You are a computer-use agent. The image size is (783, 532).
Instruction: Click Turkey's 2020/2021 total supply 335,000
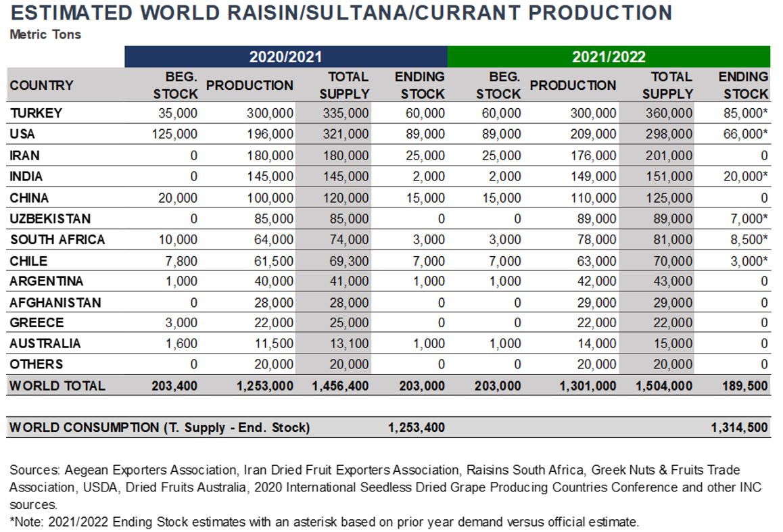346,114
